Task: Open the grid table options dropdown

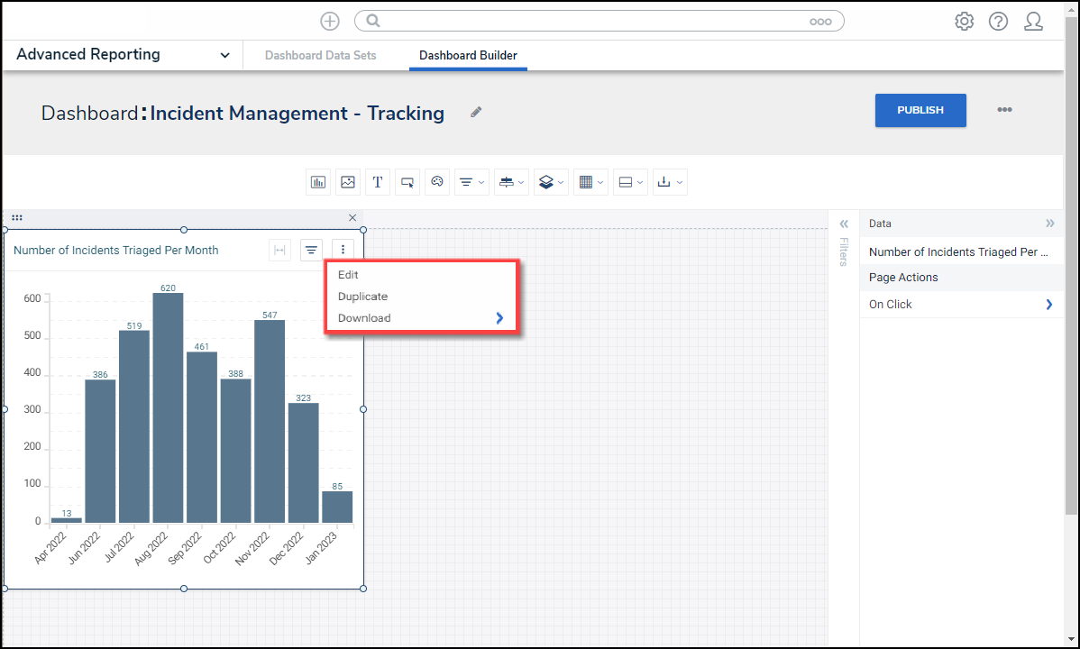Action: (x=590, y=182)
